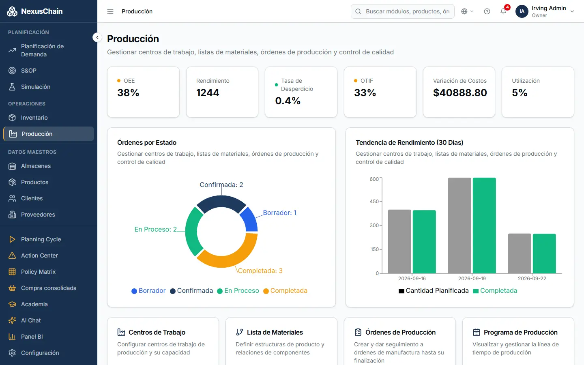Open the help question mark icon
The image size is (584, 365).
pyautogui.click(x=487, y=11)
